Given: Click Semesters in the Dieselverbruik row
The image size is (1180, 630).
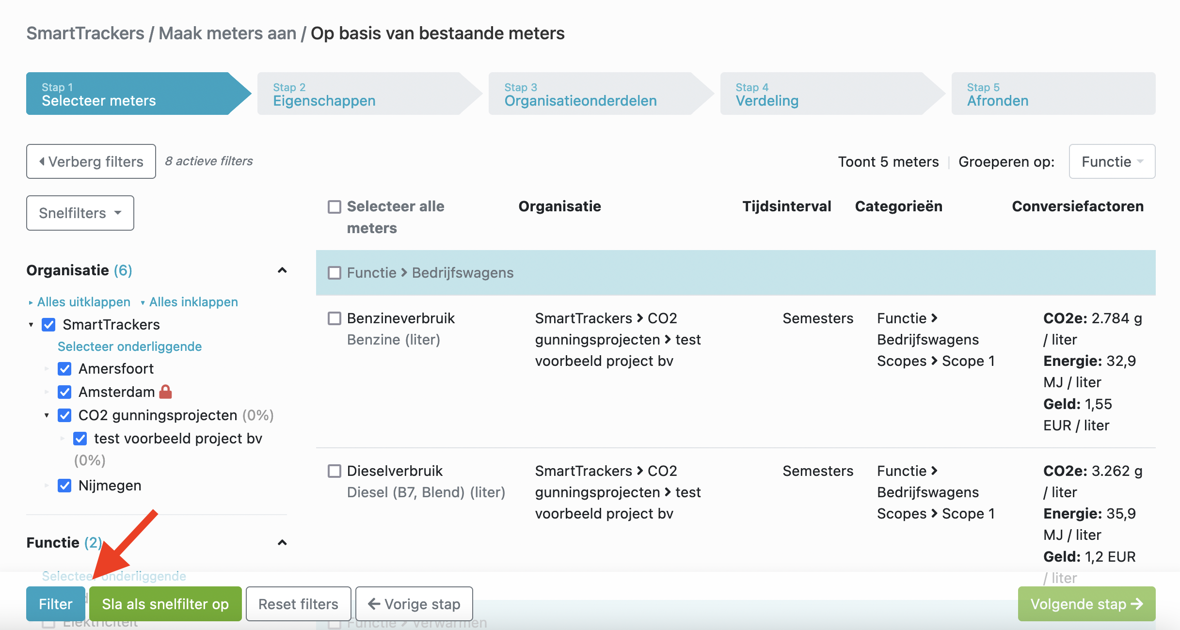Looking at the screenshot, I should pyautogui.click(x=818, y=471).
